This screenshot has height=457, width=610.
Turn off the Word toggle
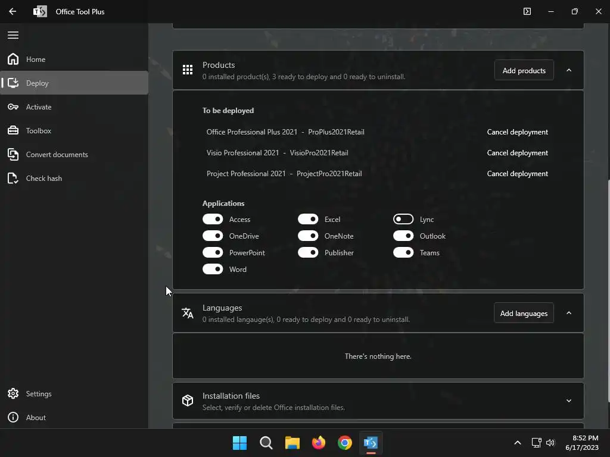(213, 270)
